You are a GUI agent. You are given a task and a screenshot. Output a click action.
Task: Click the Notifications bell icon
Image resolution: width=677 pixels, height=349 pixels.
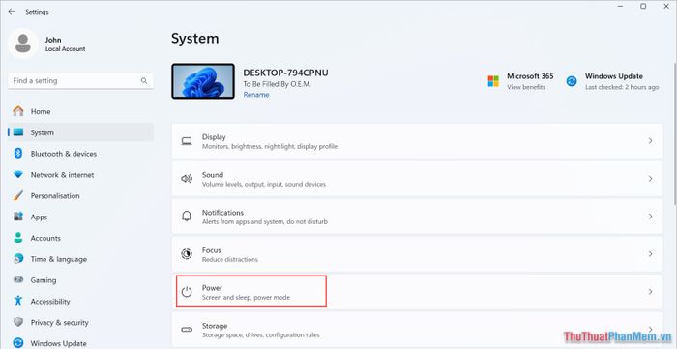[x=187, y=217]
